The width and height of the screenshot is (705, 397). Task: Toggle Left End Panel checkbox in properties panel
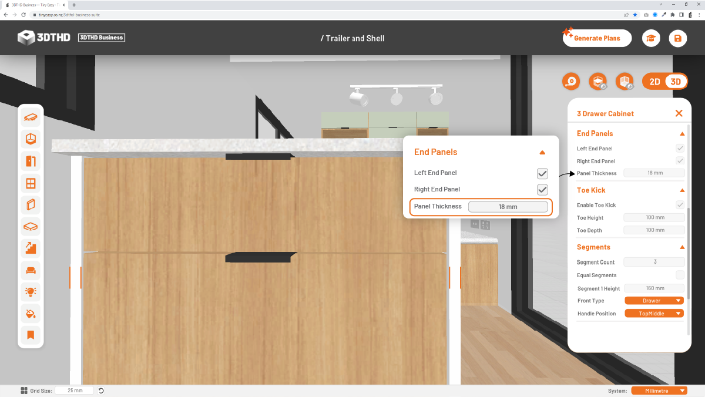(x=680, y=149)
